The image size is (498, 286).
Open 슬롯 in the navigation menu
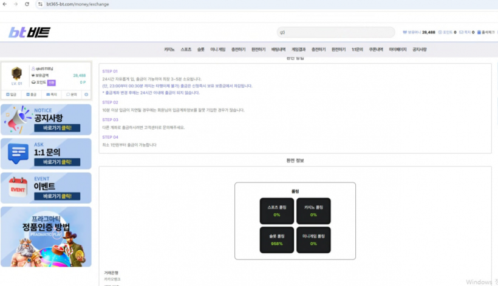[201, 50]
